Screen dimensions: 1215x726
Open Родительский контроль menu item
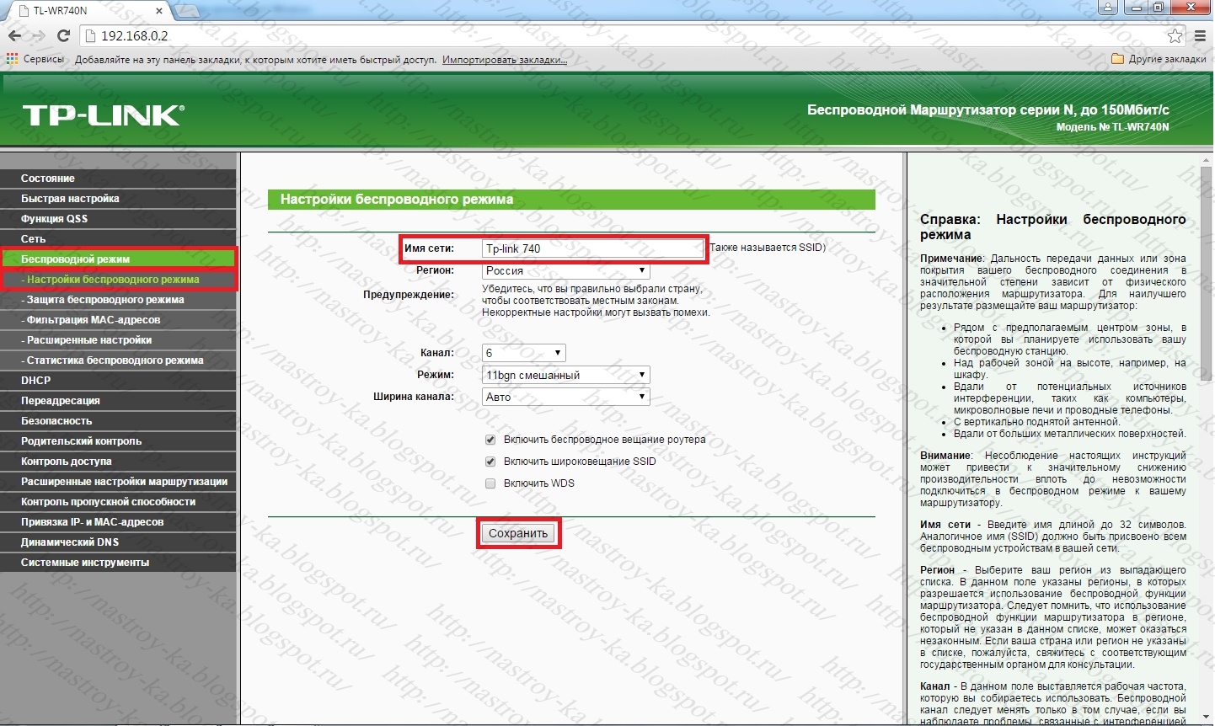click(x=118, y=441)
